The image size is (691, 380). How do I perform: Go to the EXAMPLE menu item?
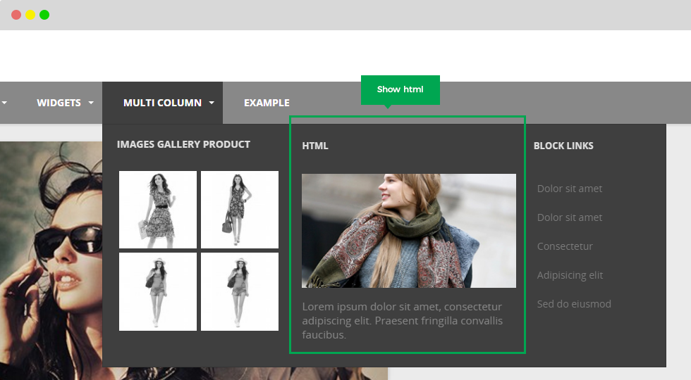(x=267, y=103)
